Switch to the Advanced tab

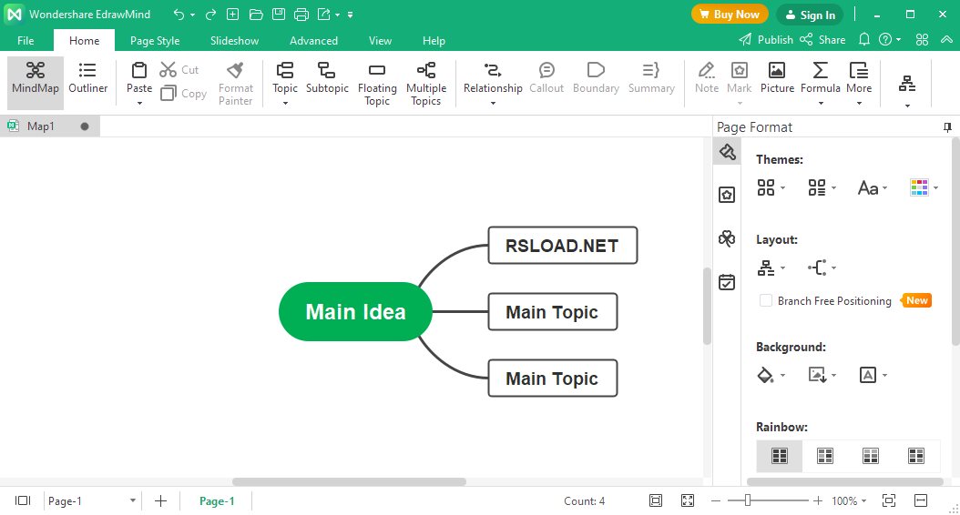[x=313, y=40]
